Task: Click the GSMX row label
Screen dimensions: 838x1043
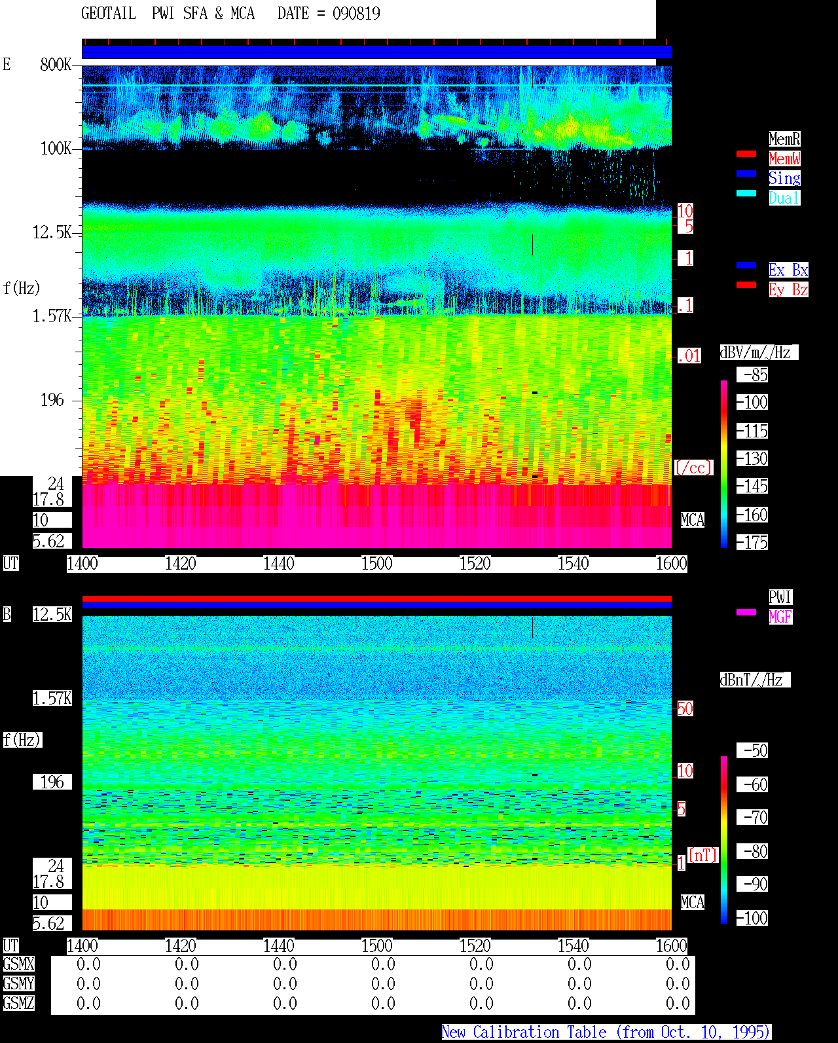Action: 18,964
